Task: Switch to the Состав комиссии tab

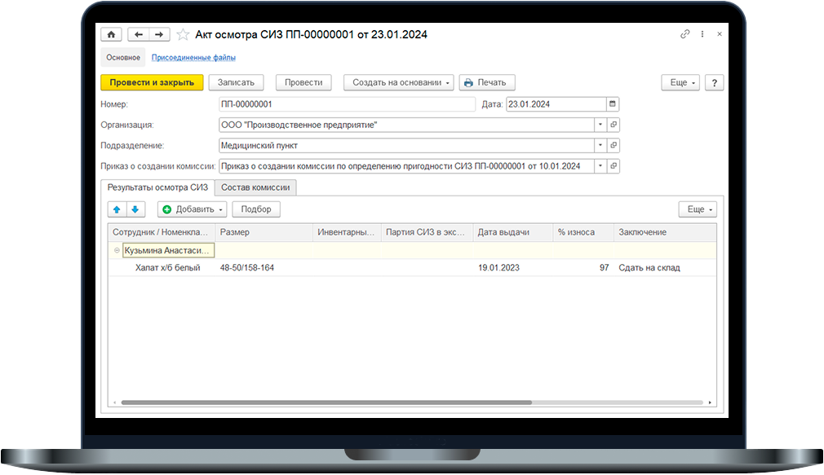Action: (255, 187)
